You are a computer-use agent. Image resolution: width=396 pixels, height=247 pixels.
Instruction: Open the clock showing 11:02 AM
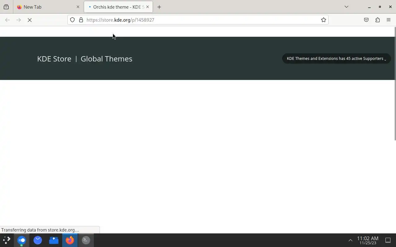(368, 240)
